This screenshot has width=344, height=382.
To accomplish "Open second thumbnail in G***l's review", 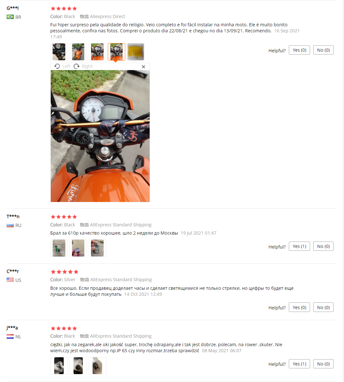I will pyautogui.click(x=78, y=52).
